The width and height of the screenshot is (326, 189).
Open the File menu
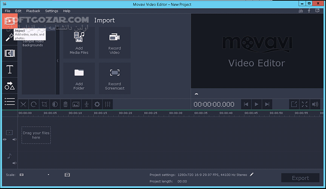point(7,11)
